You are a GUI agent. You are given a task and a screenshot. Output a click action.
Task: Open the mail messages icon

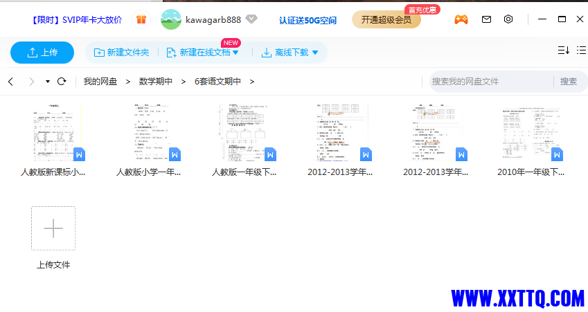pos(486,19)
